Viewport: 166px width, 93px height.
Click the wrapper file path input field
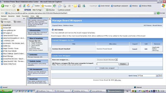point(108,64)
